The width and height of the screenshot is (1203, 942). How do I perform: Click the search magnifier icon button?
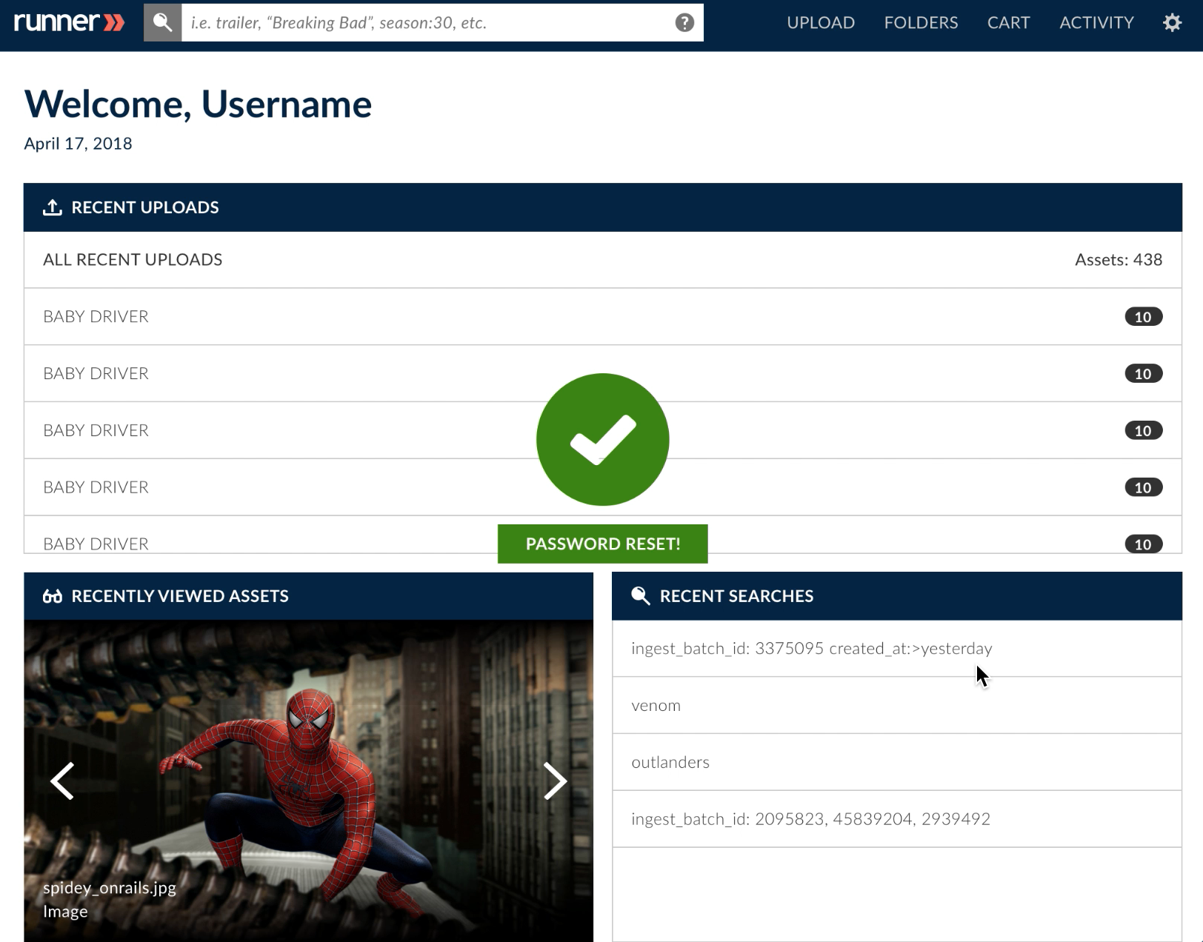pos(162,22)
